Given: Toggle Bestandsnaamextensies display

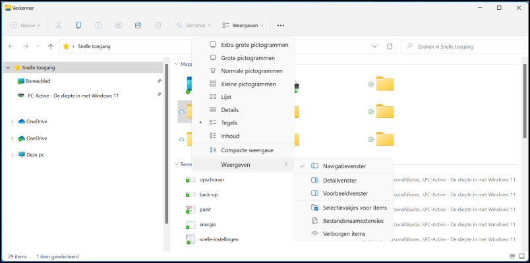Looking at the screenshot, I should 343,221.
